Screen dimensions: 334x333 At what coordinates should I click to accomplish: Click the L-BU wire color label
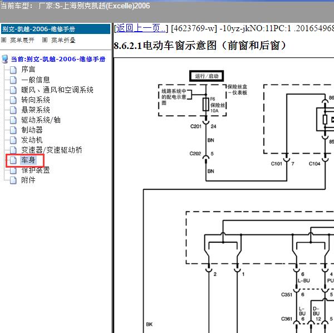click(x=303, y=281)
